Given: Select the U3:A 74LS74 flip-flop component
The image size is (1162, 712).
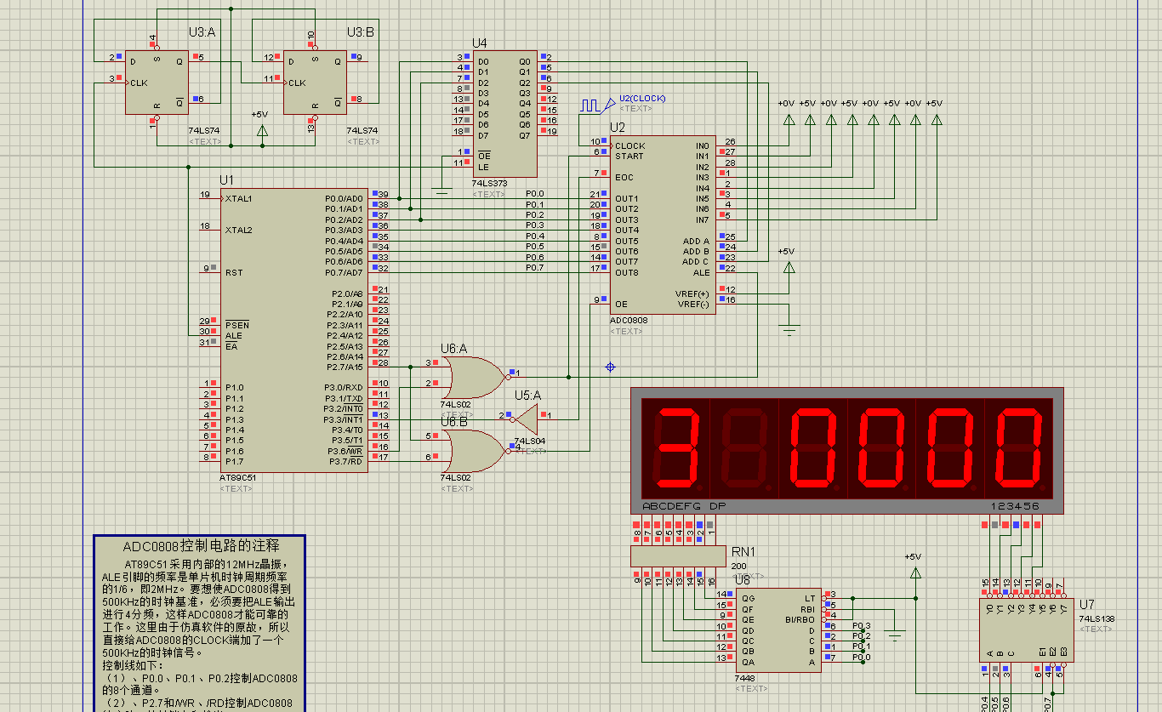Looking at the screenshot, I should pos(157,81).
